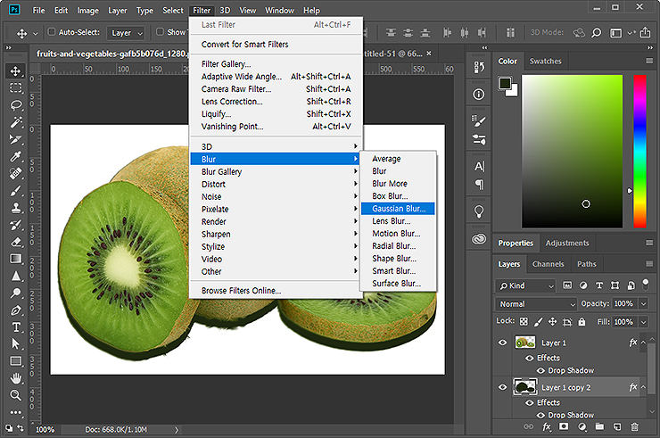This screenshot has width=660, height=438.
Task: Select the Eyedropper tool
Action: click(15, 157)
